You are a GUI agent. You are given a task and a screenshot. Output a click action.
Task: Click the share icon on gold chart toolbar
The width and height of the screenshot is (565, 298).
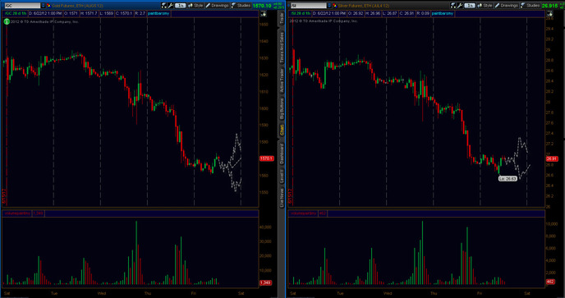164,6
